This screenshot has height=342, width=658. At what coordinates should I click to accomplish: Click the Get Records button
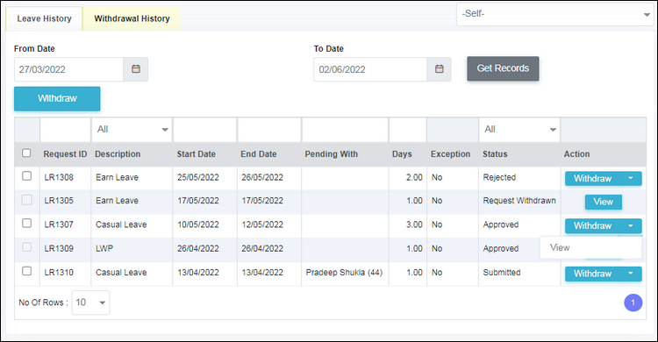coord(503,68)
